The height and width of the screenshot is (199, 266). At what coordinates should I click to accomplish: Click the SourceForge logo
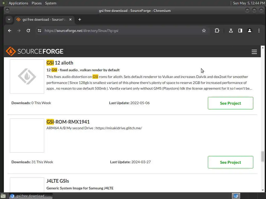point(35,51)
